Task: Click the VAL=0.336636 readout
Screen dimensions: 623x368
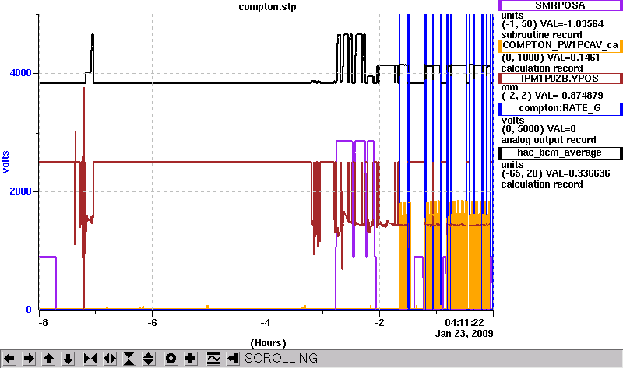Action: click(x=578, y=173)
